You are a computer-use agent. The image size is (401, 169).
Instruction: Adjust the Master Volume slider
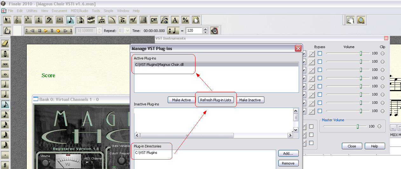point(357,126)
